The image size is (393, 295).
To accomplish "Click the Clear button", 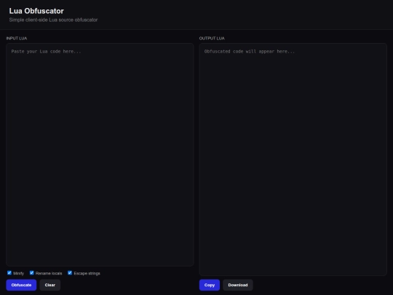I will click(x=50, y=285).
